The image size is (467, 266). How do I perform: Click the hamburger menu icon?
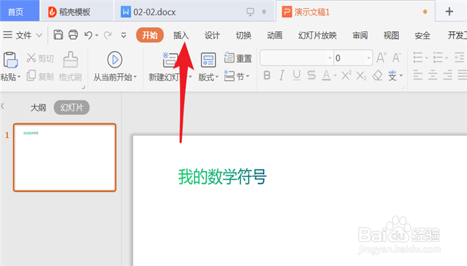[x=7, y=35]
